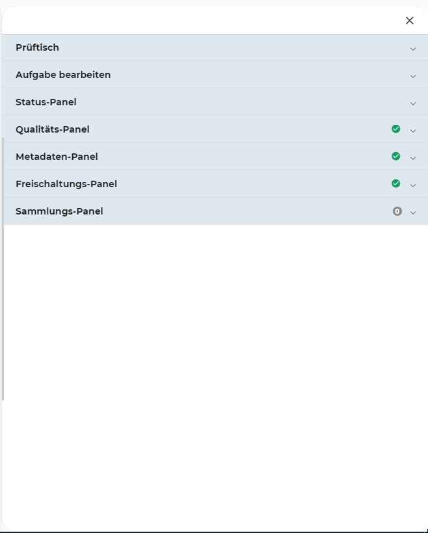Open Sammlungs-Panel with its chevron
Image resolution: width=428 pixels, height=533 pixels.
tap(413, 213)
